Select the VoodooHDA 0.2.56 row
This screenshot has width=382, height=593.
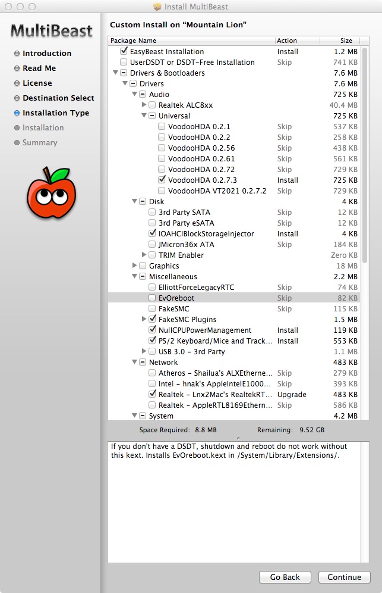click(x=233, y=148)
